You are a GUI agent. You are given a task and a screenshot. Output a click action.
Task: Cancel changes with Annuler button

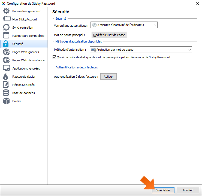tap(188, 190)
